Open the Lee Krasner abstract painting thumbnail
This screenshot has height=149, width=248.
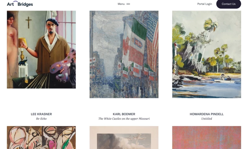41,138
